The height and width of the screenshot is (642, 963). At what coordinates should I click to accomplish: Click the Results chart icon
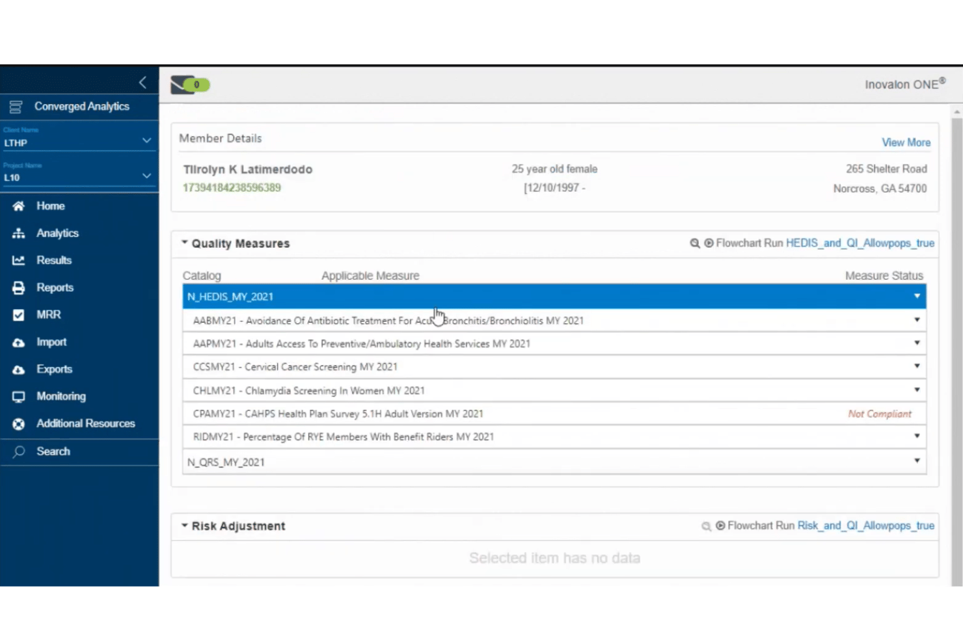[x=19, y=260]
